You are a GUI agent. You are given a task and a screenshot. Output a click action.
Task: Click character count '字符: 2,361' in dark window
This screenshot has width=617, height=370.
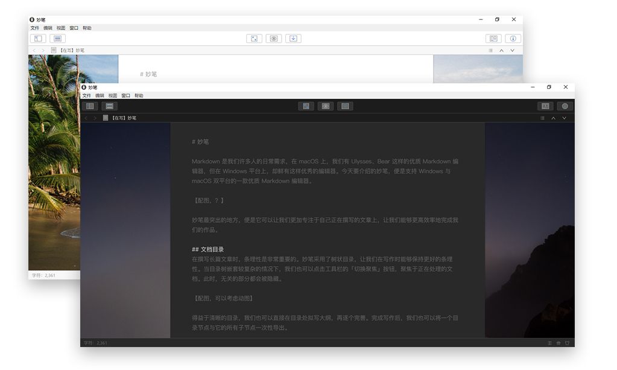tap(95, 343)
